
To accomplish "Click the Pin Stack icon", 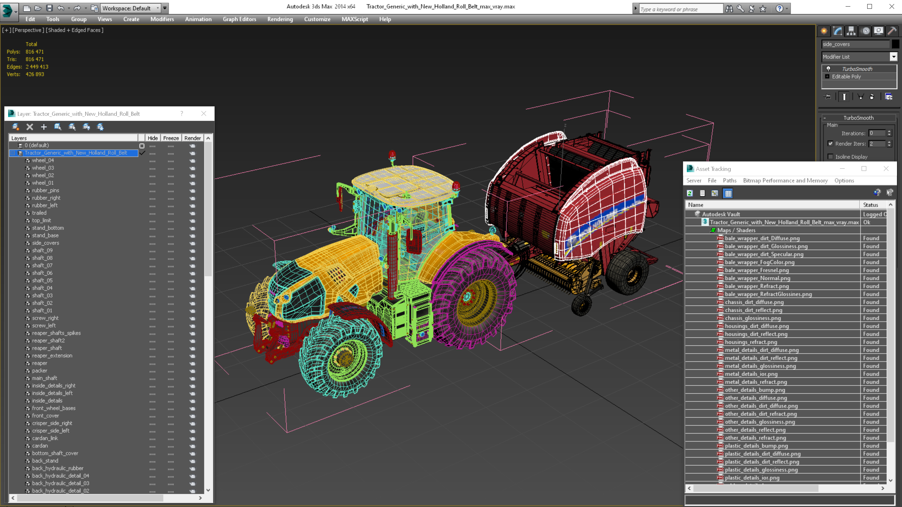I will point(827,97).
